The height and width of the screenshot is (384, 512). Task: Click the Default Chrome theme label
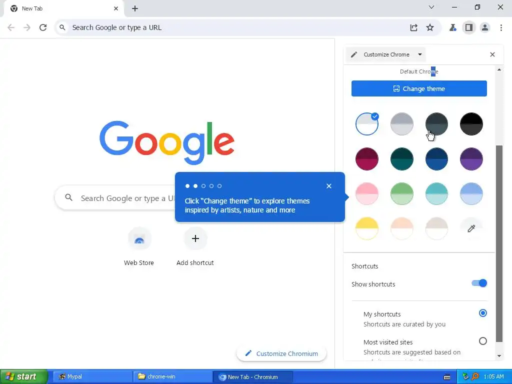click(x=419, y=71)
